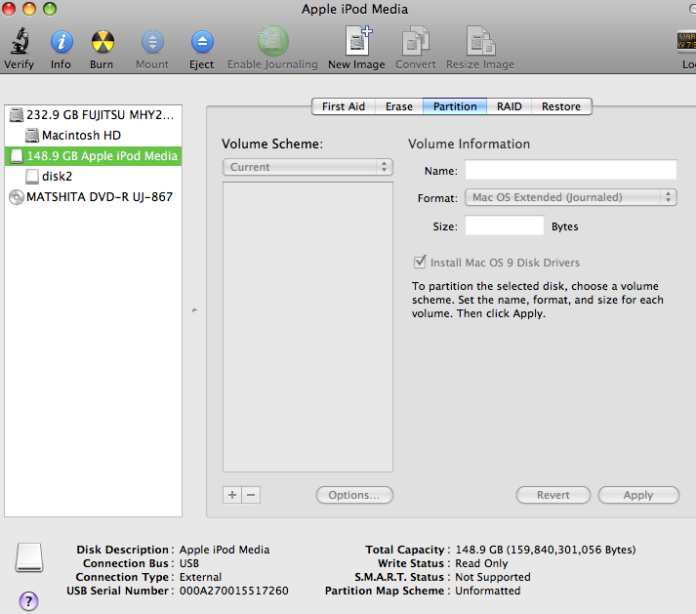Click the Volume Information heading
This screenshot has width=696, height=614.
(x=469, y=143)
